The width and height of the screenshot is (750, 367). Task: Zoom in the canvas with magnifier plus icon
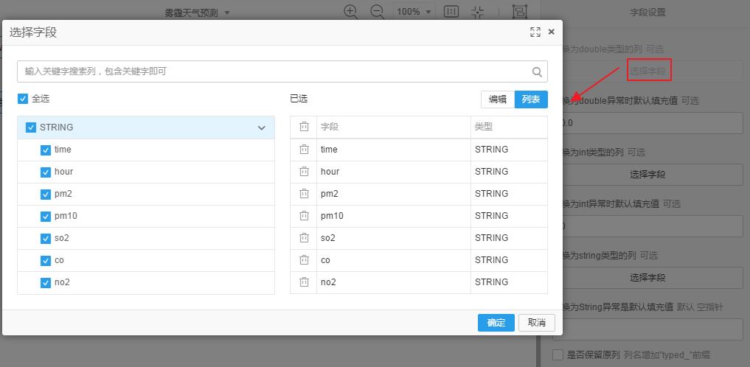[x=351, y=12]
